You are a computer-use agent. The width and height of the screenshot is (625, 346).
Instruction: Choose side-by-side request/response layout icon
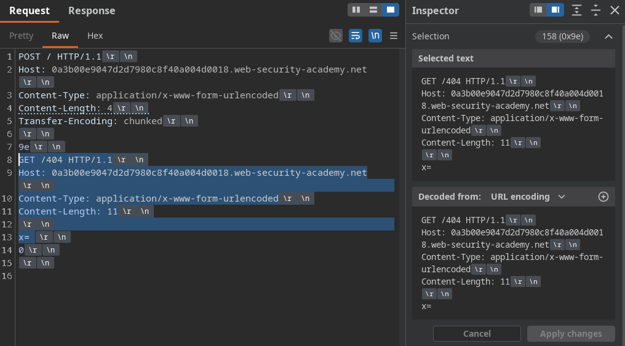pyautogui.click(x=356, y=10)
